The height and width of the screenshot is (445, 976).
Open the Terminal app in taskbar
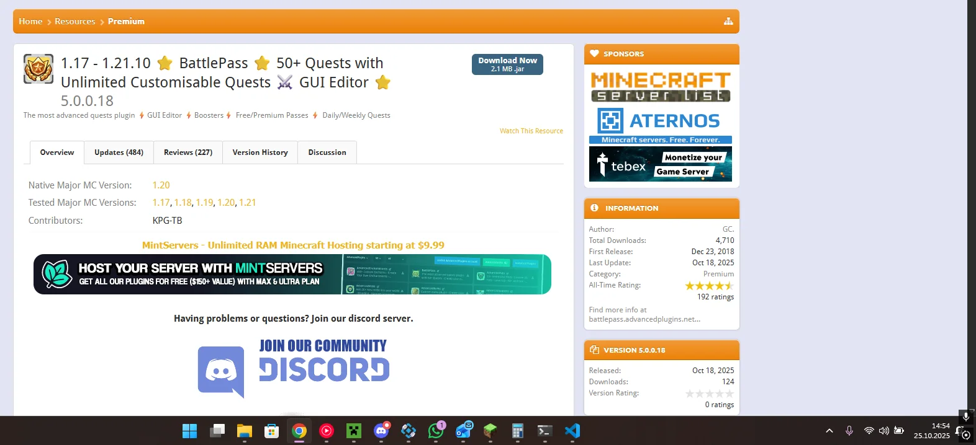(x=545, y=431)
